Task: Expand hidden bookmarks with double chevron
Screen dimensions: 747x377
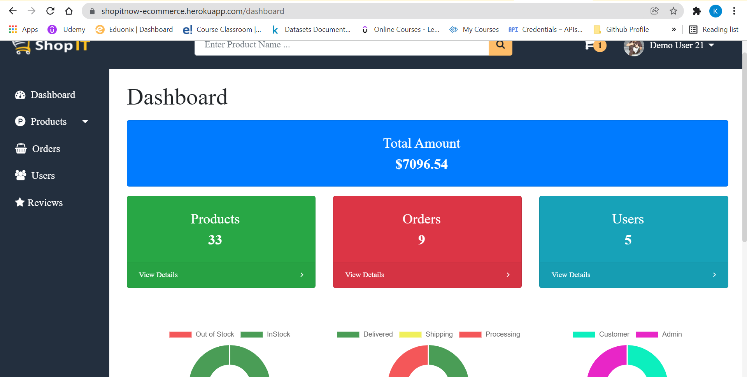Action: tap(674, 29)
